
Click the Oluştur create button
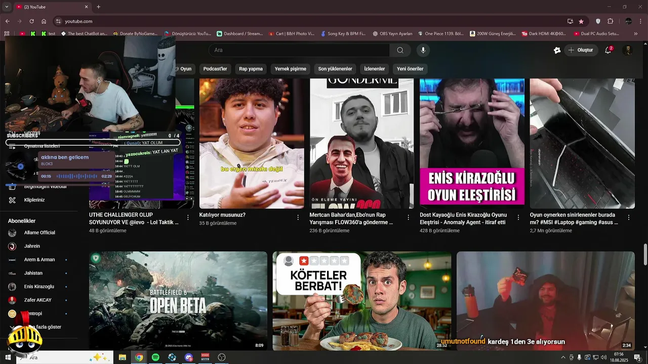coord(581,50)
